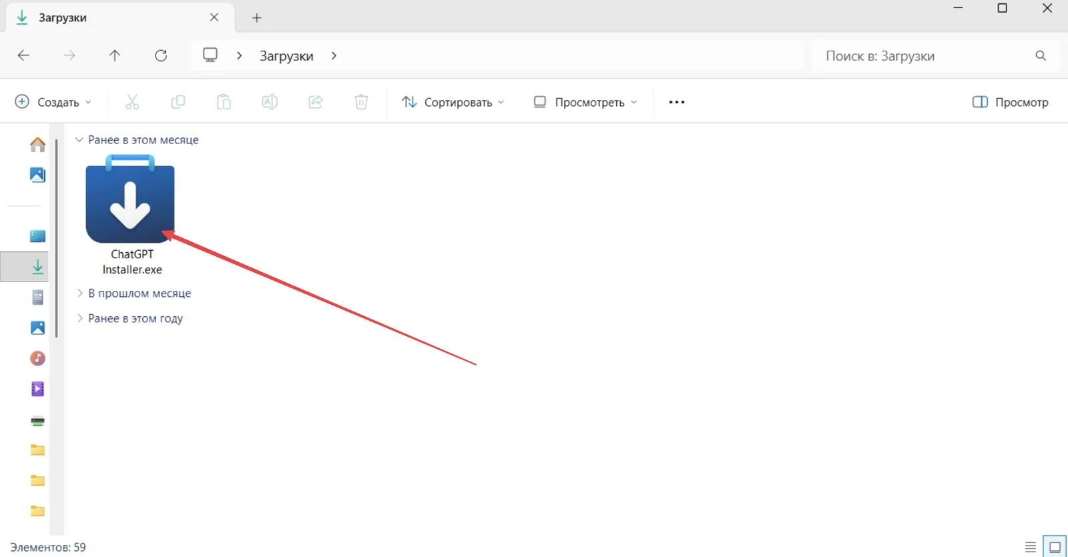Open Pictures from the sidebar

point(37,328)
